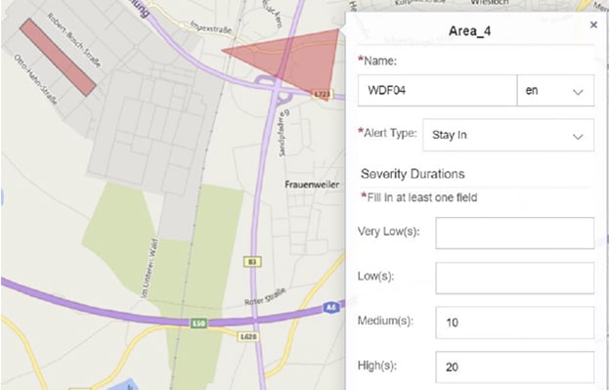Viewport: 610px width, 390px height.
Task: Click the WDF04 name input field
Action: pyautogui.click(x=437, y=90)
